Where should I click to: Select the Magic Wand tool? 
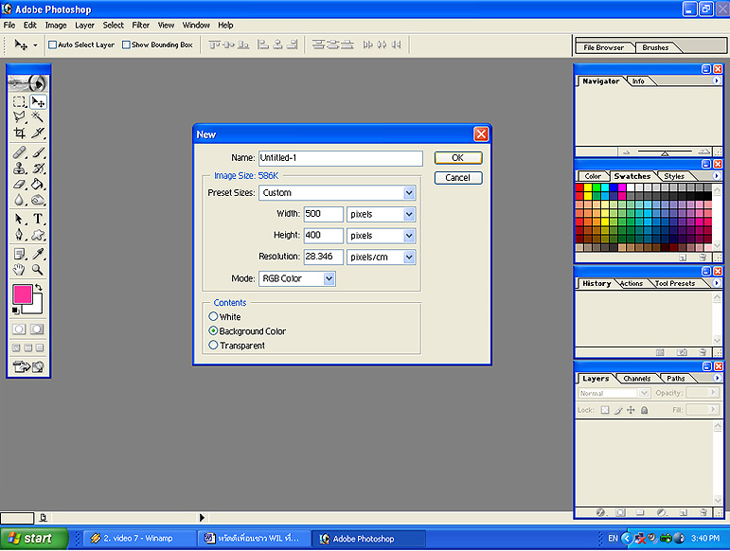38,116
